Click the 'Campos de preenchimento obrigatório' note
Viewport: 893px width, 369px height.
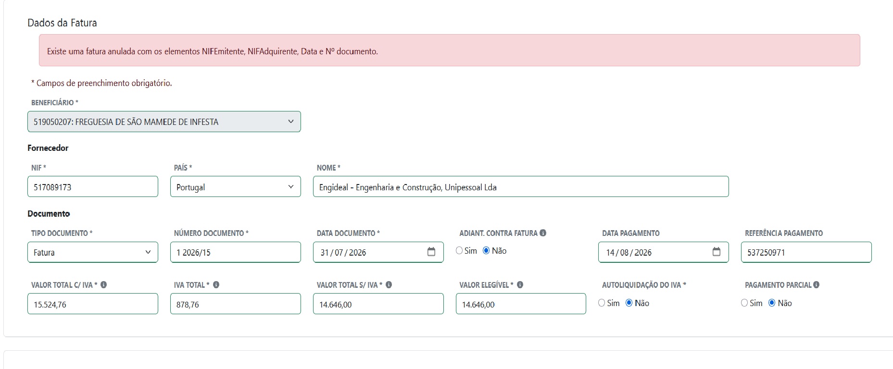(101, 83)
